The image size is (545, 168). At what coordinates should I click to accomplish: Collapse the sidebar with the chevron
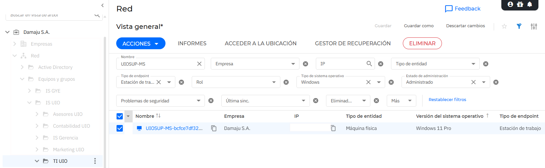click(102, 5)
